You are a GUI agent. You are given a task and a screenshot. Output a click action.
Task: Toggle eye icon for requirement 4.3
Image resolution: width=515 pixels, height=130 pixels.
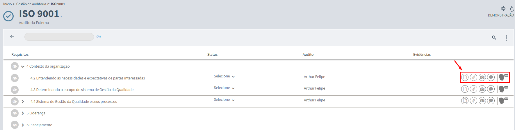[15, 90]
